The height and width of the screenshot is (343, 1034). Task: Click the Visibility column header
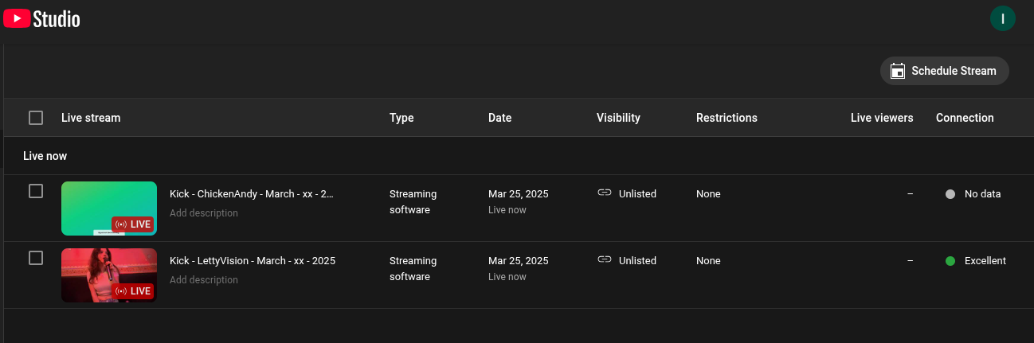pos(618,118)
